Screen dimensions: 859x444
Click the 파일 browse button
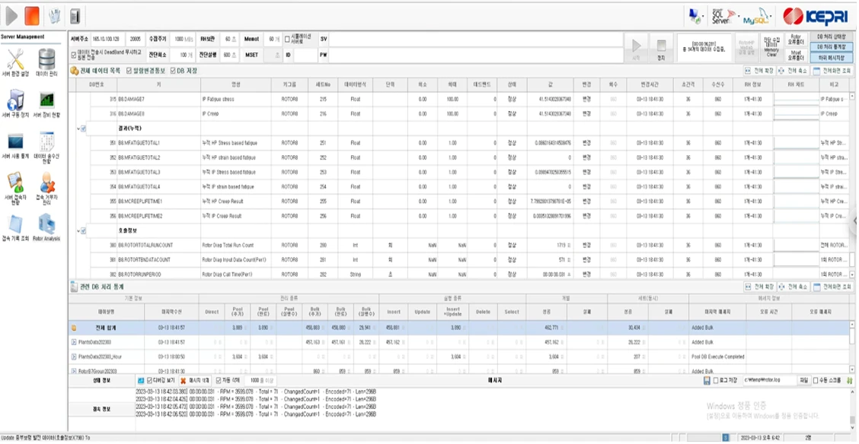(803, 380)
